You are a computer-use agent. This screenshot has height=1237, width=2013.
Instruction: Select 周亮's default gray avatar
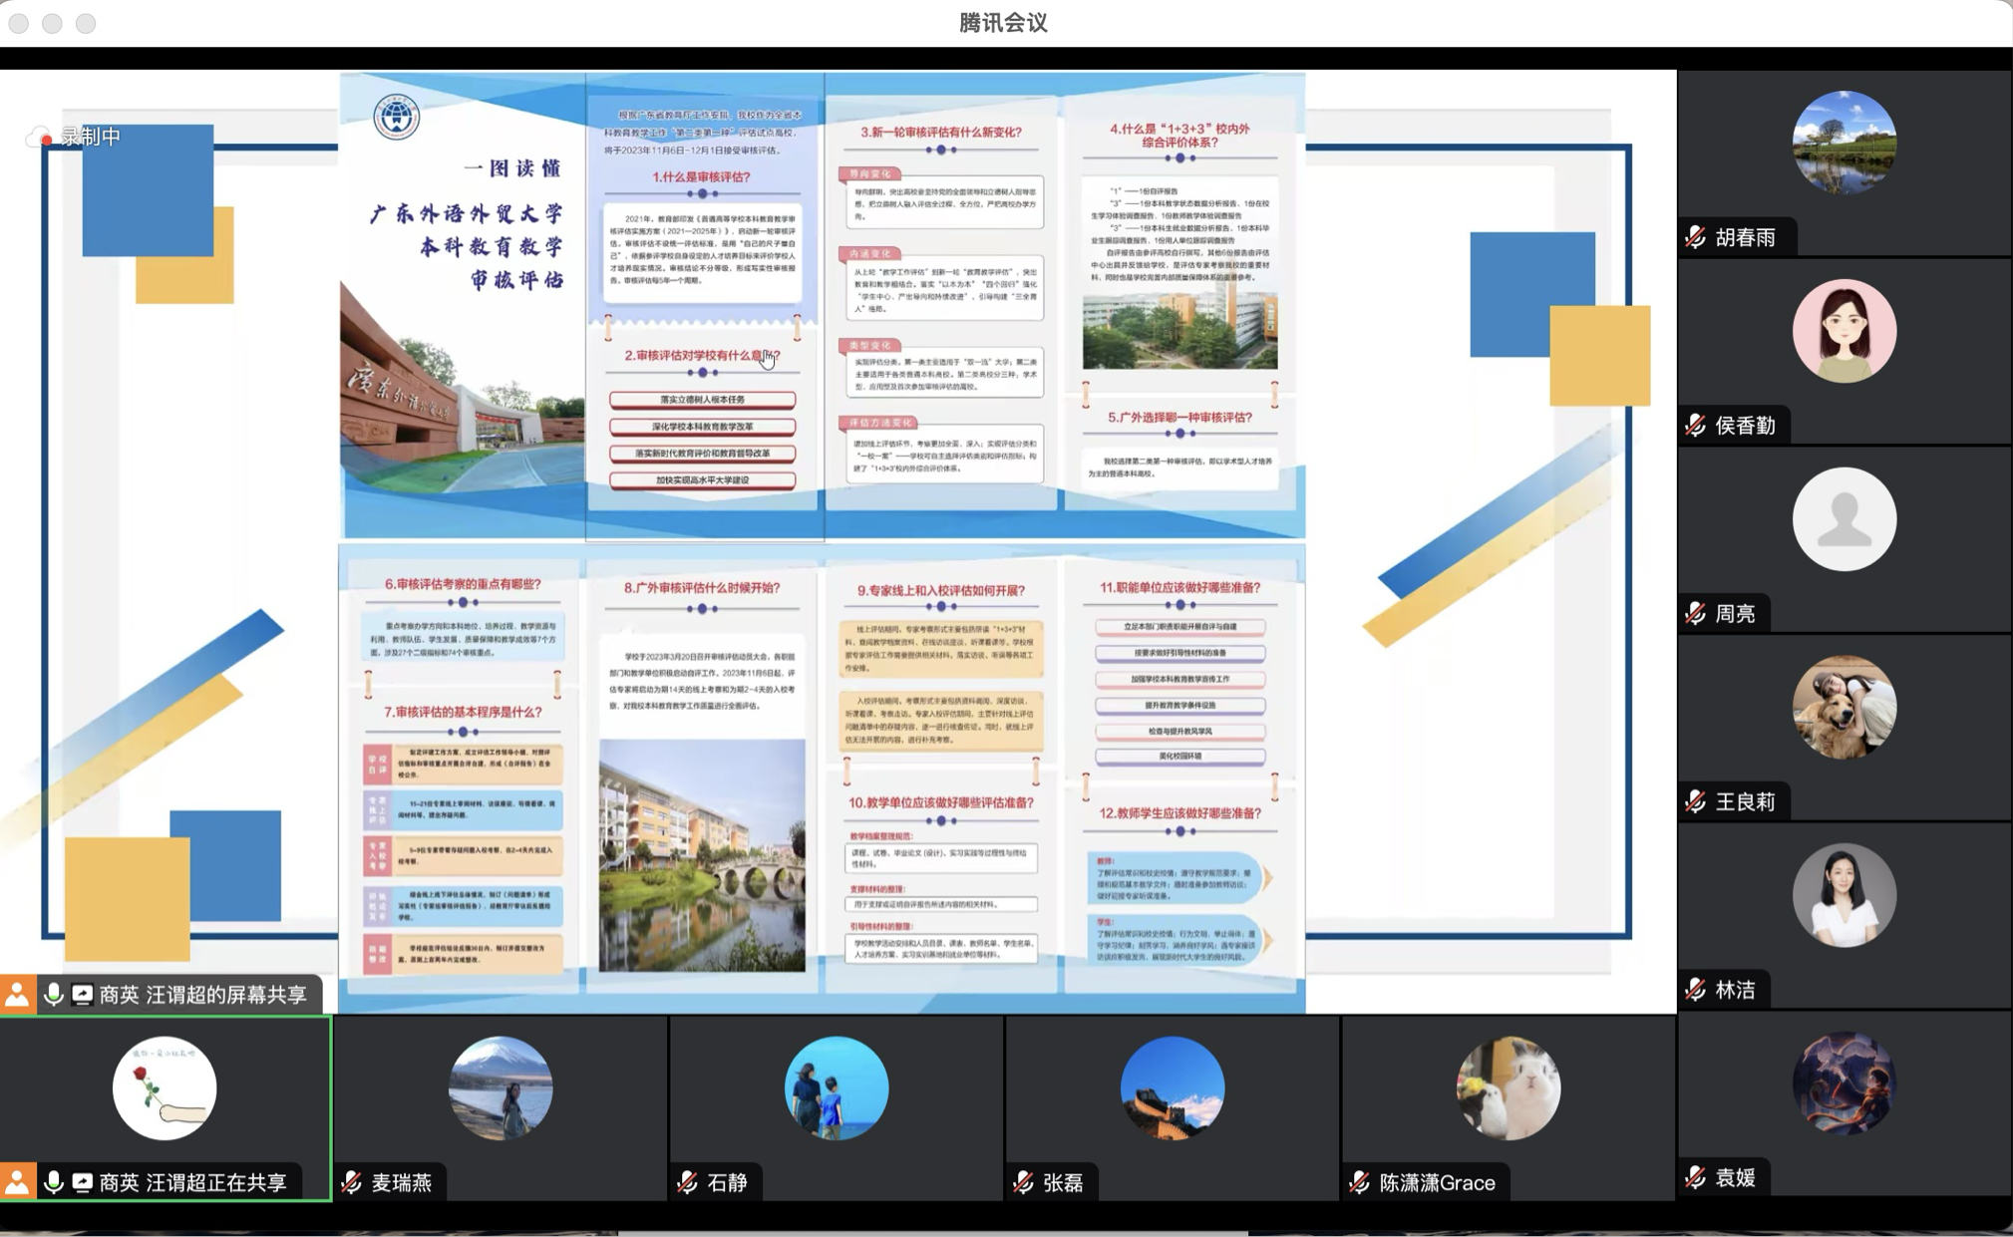pyautogui.click(x=1844, y=519)
